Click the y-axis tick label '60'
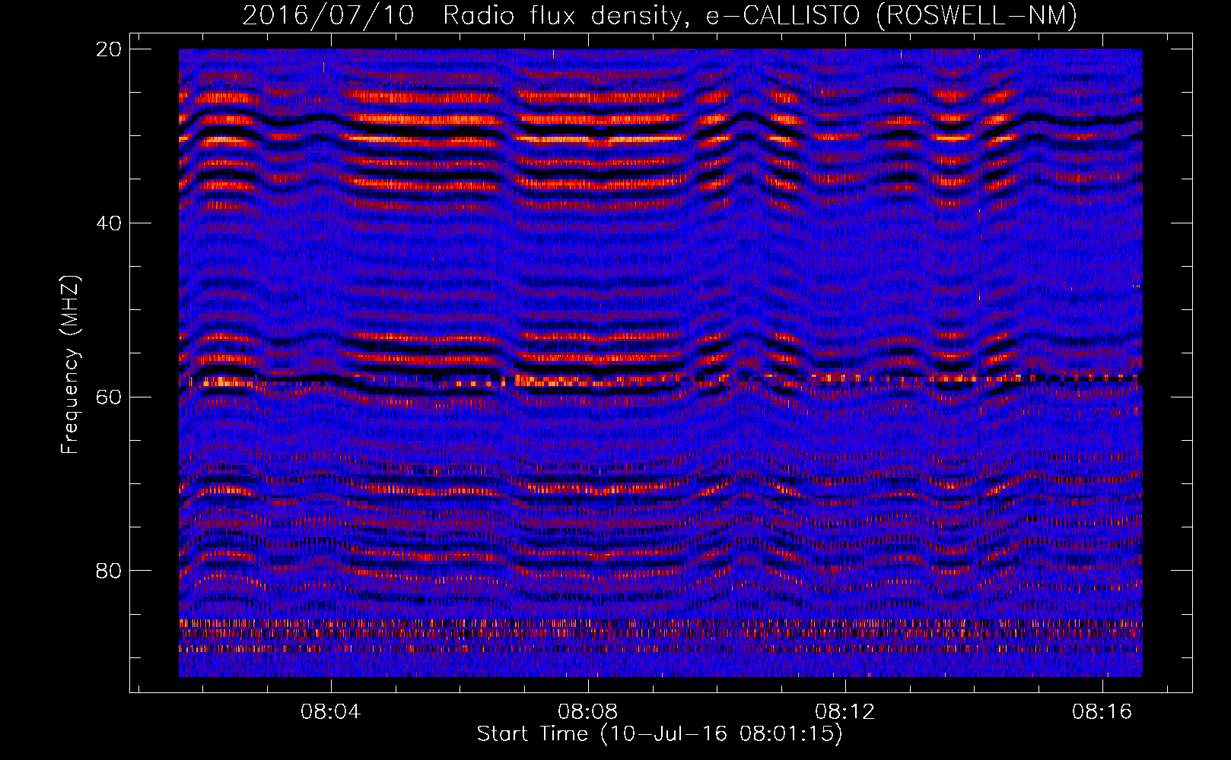Image resolution: width=1231 pixels, height=760 pixels. [x=108, y=397]
